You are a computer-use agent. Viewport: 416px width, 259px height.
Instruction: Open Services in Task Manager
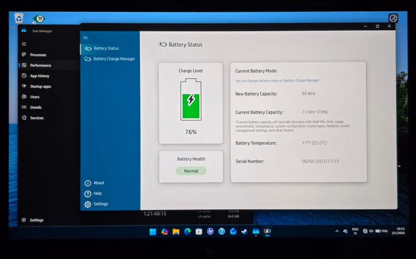[x=49, y=118]
